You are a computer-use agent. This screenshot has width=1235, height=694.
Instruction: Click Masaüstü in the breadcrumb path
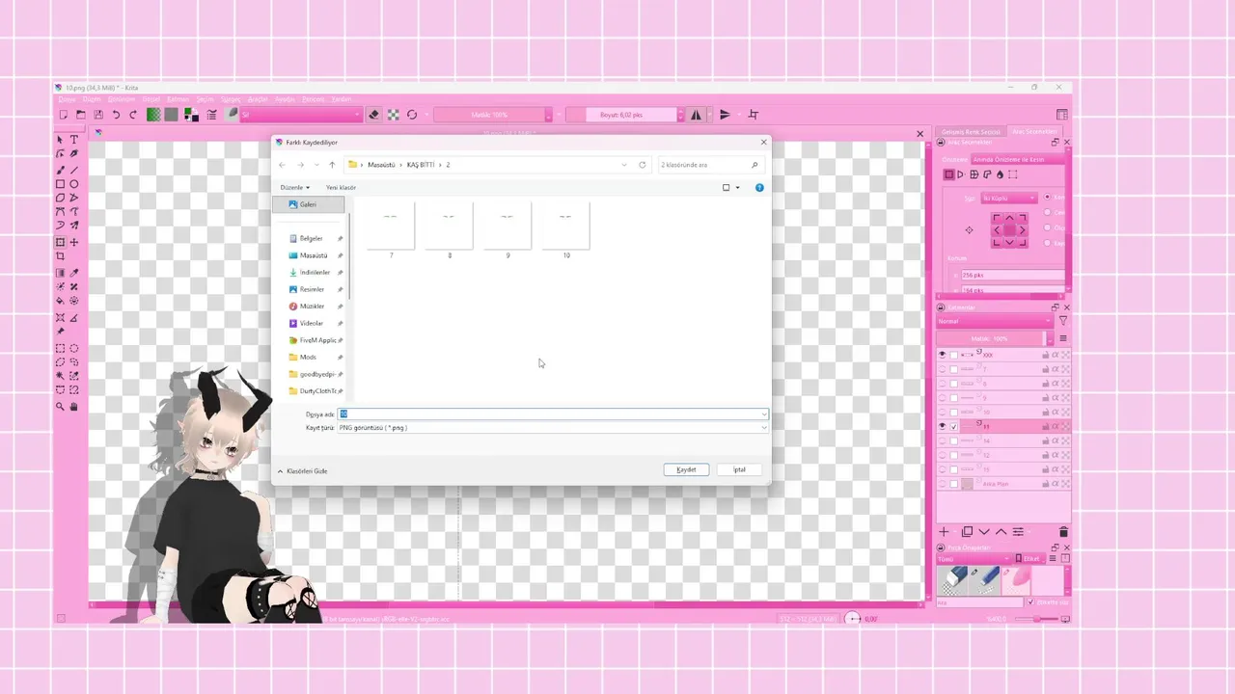coord(381,165)
